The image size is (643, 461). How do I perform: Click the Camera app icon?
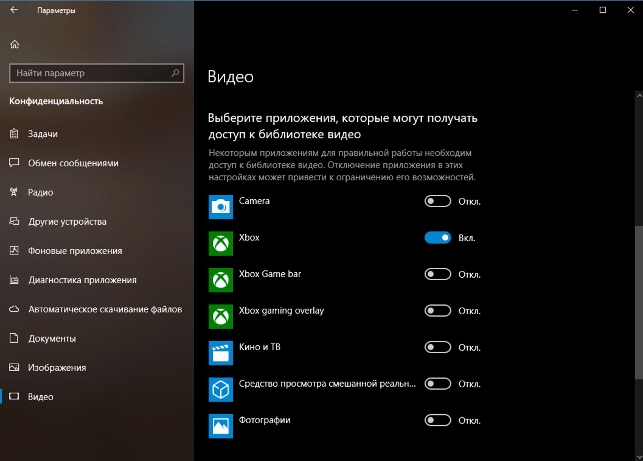click(221, 207)
